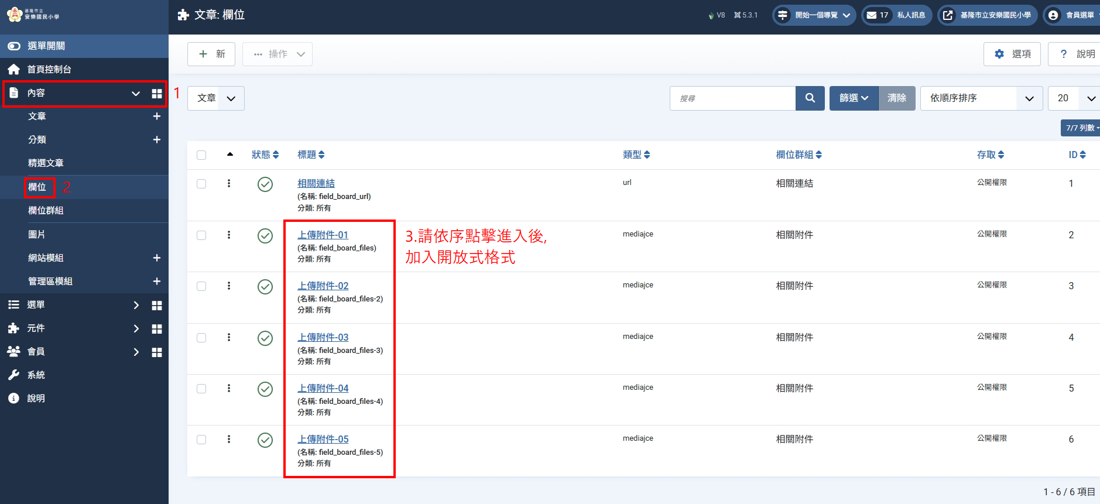Click the plus icon next to 網站模組
The width and height of the screenshot is (1100, 504).
pyautogui.click(x=156, y=258)
